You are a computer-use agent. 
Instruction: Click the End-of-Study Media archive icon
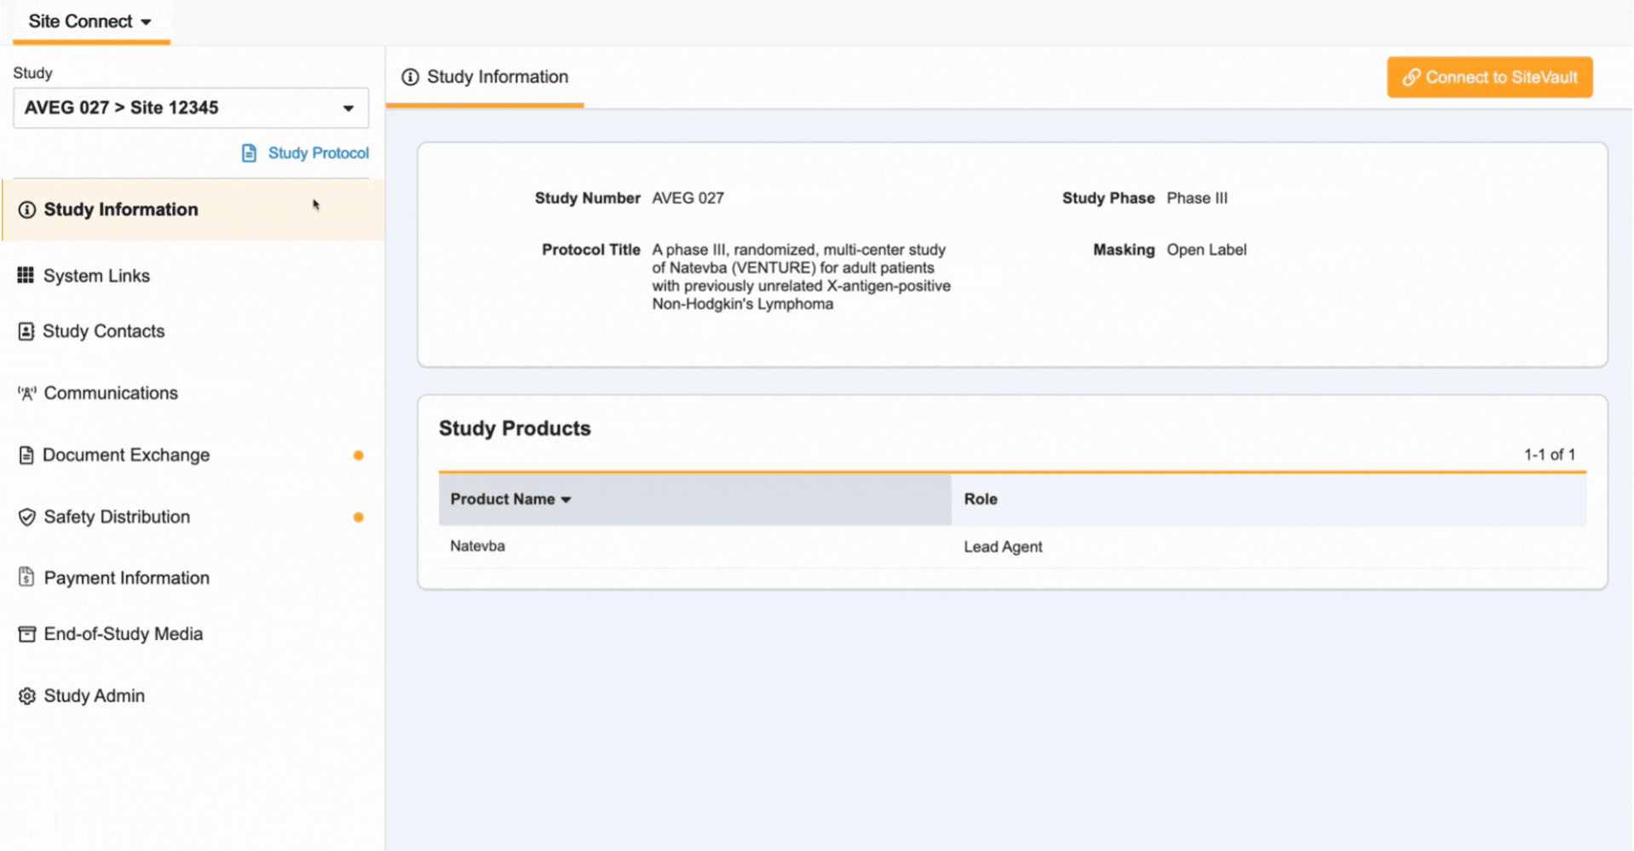pos(26,634)
